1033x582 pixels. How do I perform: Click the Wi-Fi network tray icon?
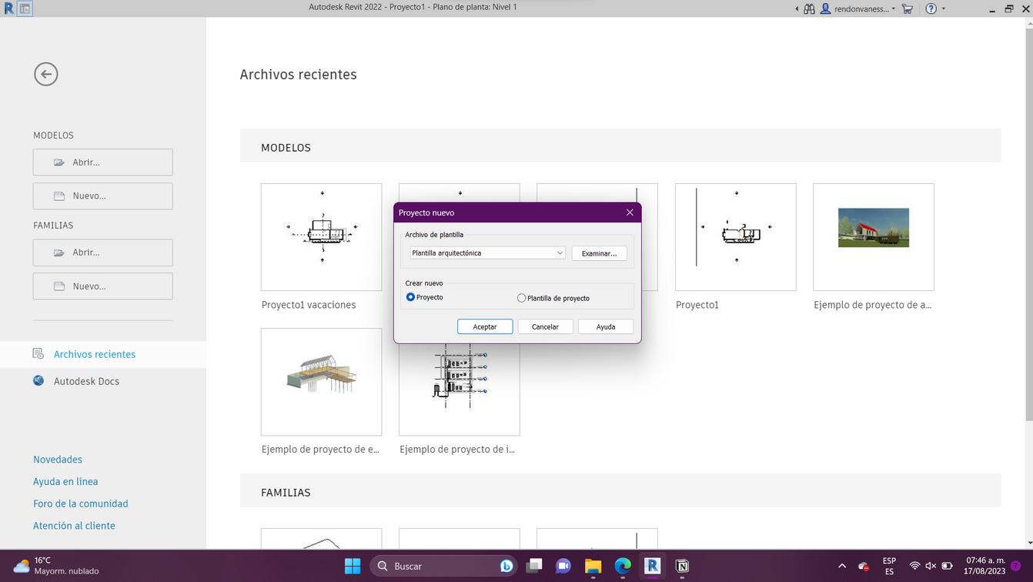pyautogui.click(x=914, y=566)
